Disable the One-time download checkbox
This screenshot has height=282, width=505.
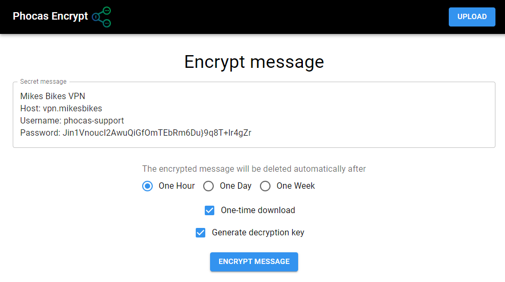pos(210,210)
